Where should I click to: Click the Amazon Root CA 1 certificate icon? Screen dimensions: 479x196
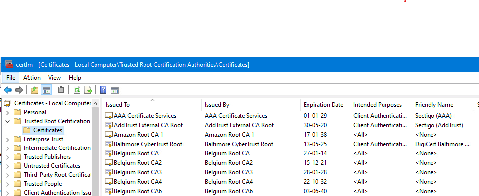109,135
